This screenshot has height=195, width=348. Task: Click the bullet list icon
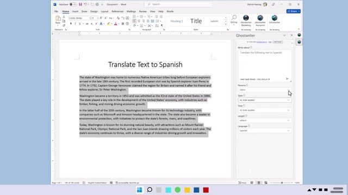134,17
